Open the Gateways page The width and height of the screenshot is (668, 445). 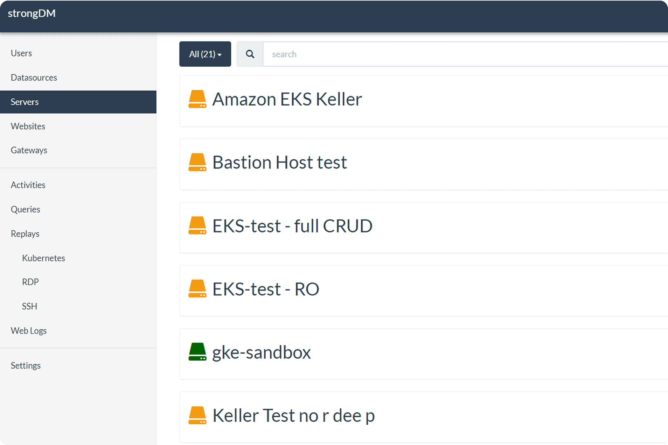pos(29,150)
